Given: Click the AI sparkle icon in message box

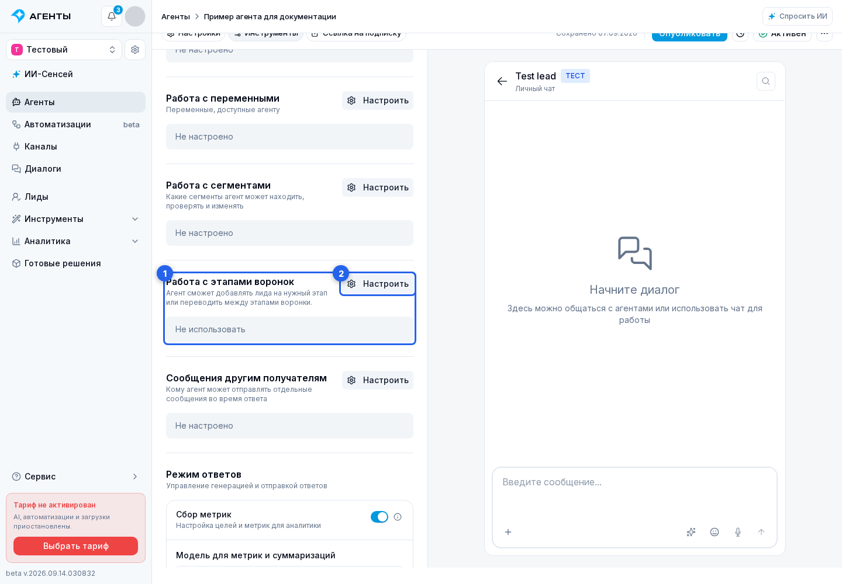Looking at the screenshot, I should click(x=691, y=532).
